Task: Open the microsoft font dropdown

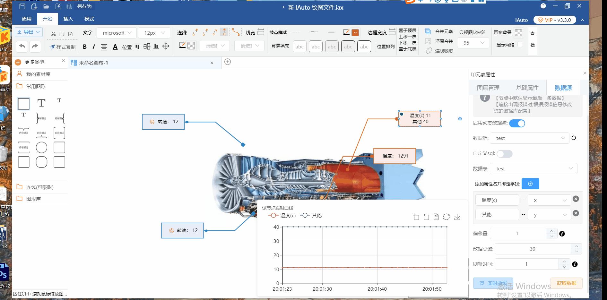Action: coord(117,33)
